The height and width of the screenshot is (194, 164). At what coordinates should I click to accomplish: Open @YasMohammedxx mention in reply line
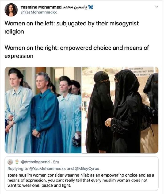coord(48,169)
